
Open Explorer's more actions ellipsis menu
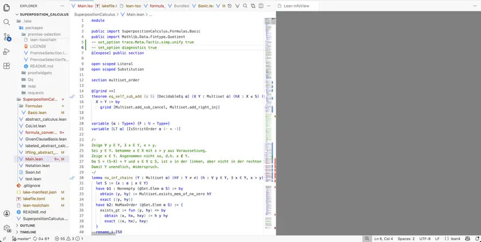(64, 6)
